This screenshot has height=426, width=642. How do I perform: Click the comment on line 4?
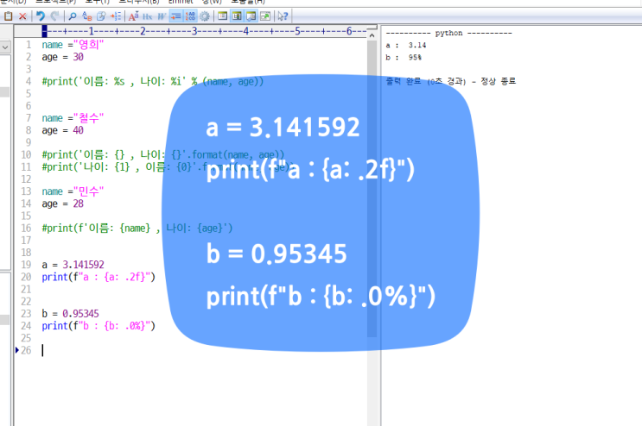click(153, 81)
